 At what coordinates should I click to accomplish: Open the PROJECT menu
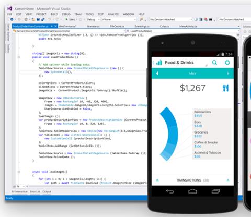(41, 14)
